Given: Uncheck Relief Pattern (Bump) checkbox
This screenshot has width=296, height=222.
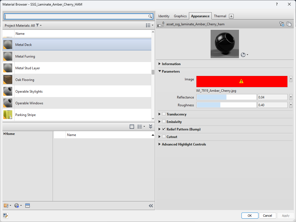Looking at the screenshot, I should 164,129.
